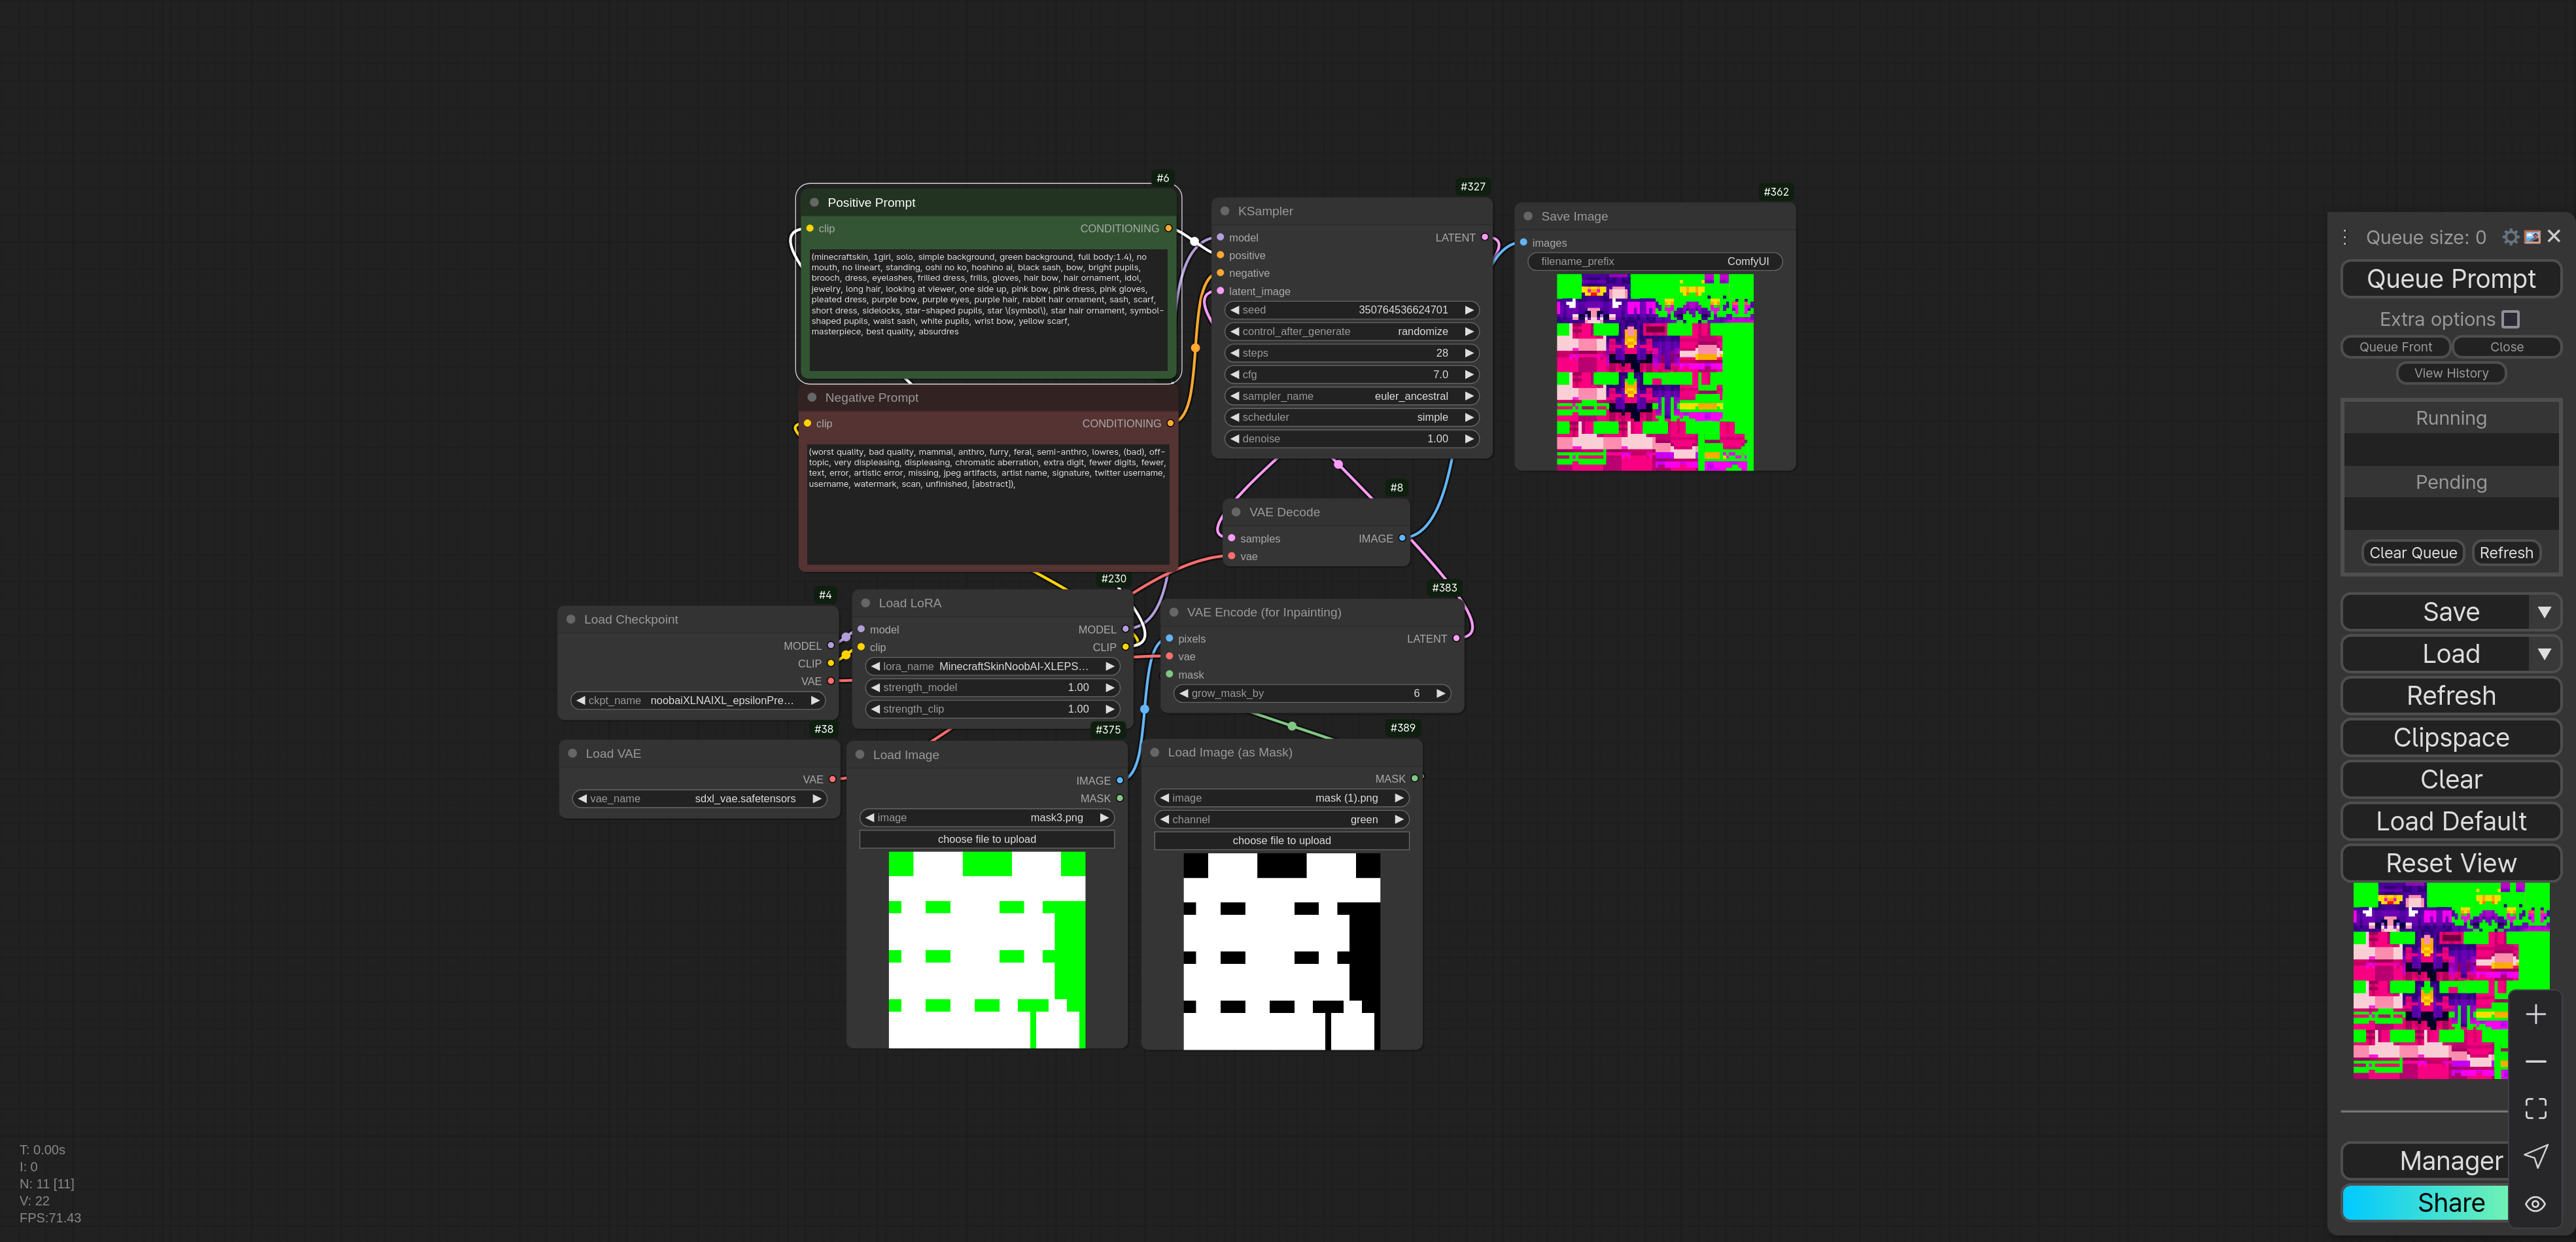2576x1242 pixels.
Task: Click the zoom in plus icon
Action: 2535,1015
